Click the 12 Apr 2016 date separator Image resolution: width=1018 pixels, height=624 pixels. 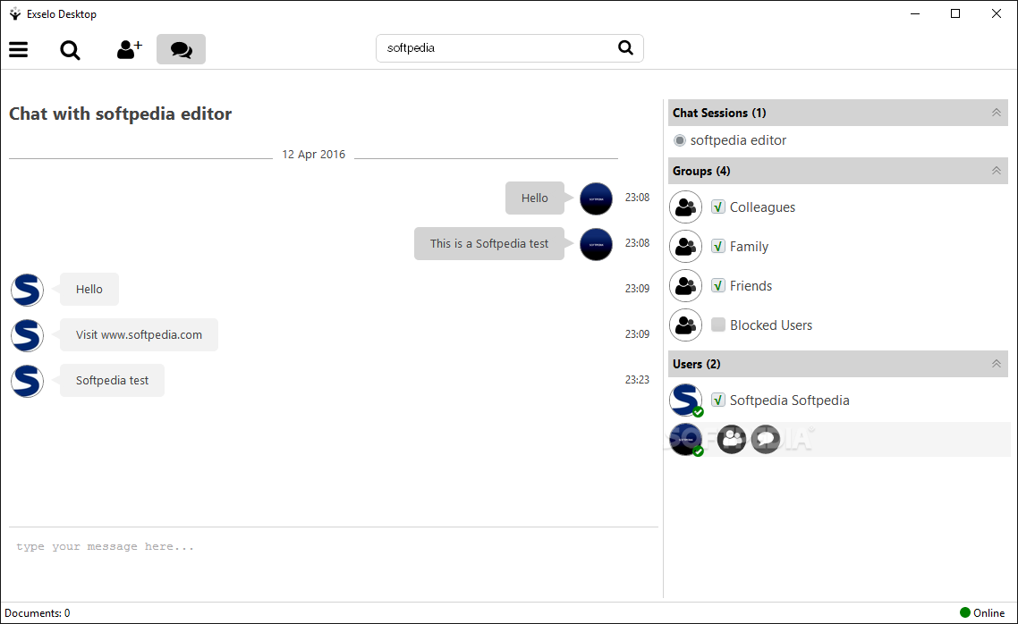tap(314, 155)
